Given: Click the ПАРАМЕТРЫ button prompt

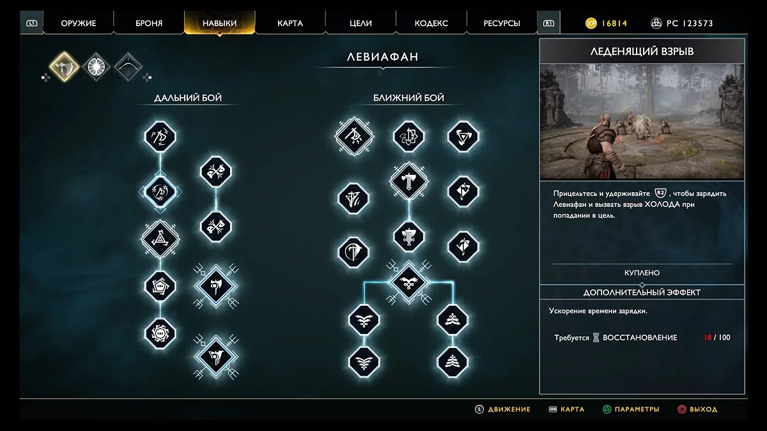Looking at the screenshot, I should click(630, 409).
